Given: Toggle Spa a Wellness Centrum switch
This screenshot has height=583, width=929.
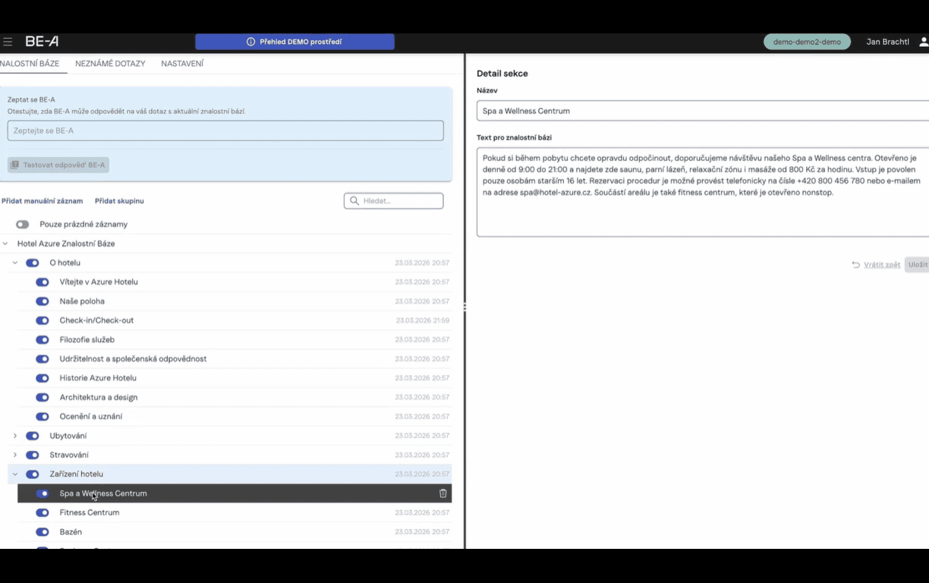Looking at the screenshot, I should [43, 493].
